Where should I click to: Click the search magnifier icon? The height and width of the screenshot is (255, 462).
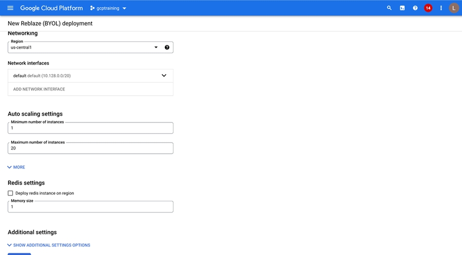click(x=389, y=8)
